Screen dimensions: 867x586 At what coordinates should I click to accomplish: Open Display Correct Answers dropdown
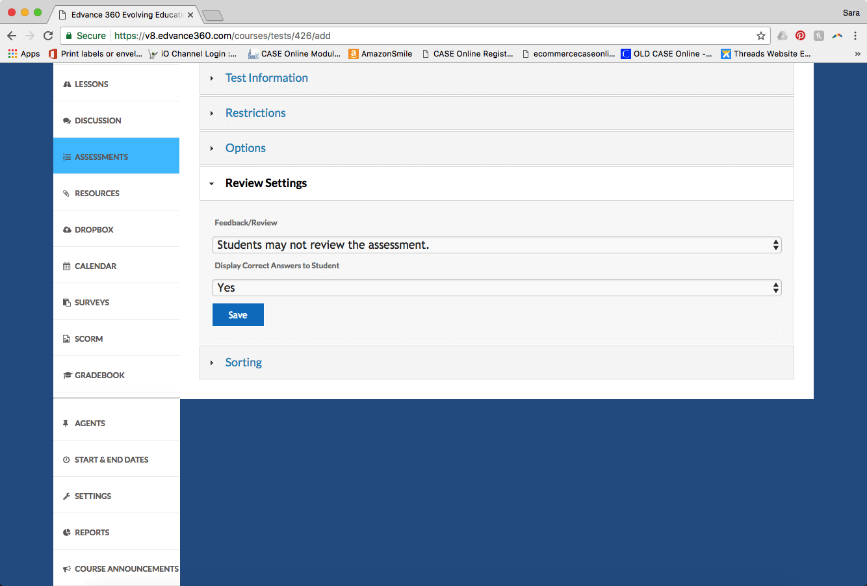coord(497,288)
